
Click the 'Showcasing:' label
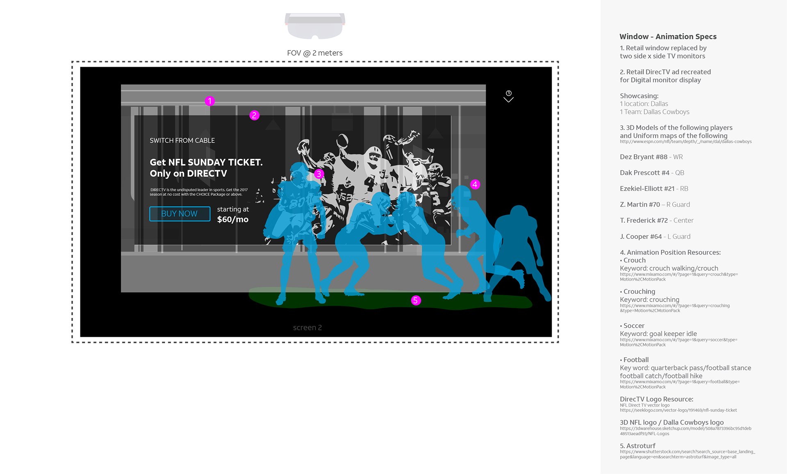coord(639,96)
